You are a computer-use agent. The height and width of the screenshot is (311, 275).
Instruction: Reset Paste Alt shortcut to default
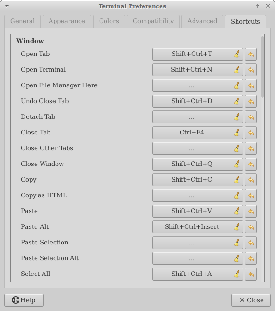coord(251,227)
